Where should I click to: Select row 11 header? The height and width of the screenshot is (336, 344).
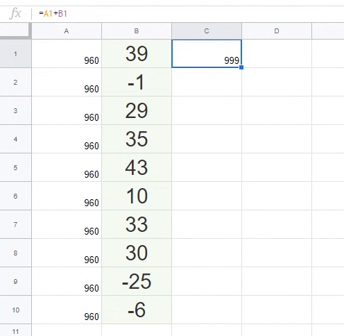pyautogui.click(x=15, y=330)
